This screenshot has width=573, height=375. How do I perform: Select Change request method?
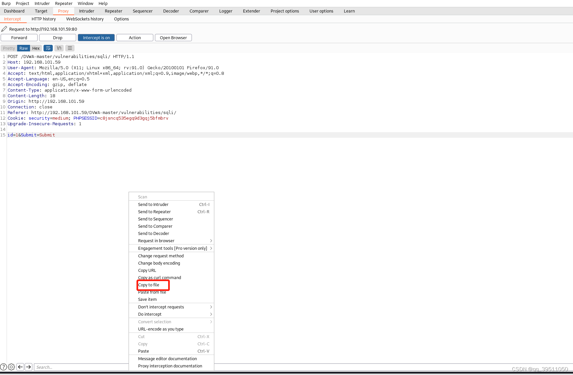click(171, 256)
